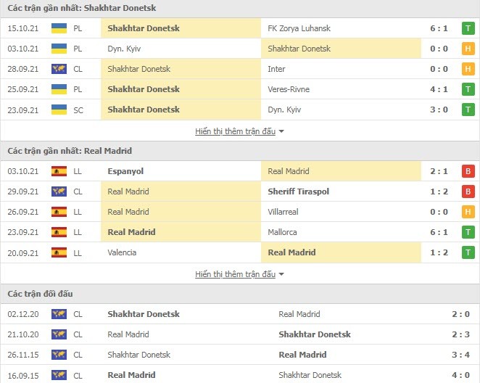Click the green T badge for Zorya Luhansk match

468,28
